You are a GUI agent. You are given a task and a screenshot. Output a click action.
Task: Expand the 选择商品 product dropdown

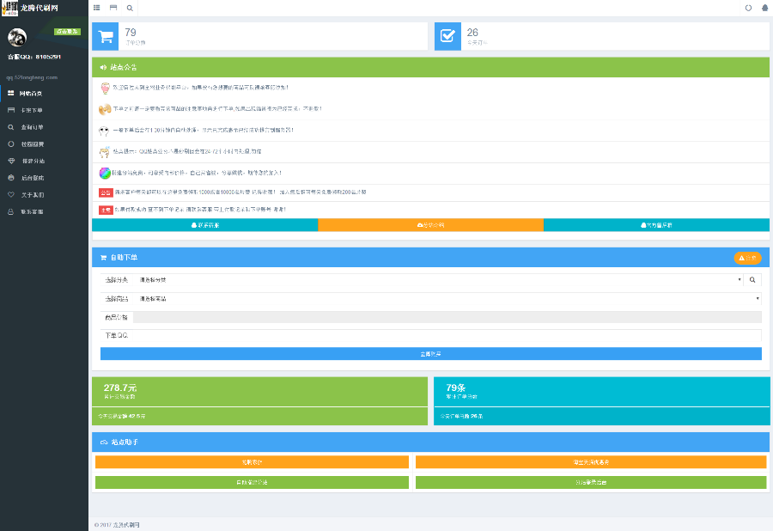coord(447,299)
